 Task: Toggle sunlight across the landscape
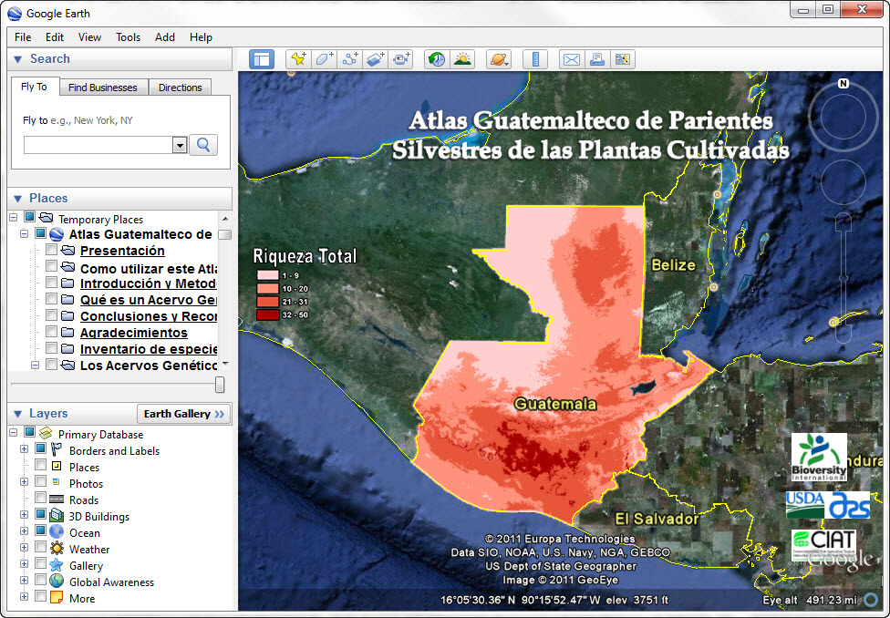coord(462,59)
